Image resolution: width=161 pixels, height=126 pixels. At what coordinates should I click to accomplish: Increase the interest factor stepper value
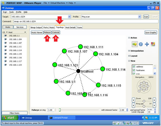point(127,109)
